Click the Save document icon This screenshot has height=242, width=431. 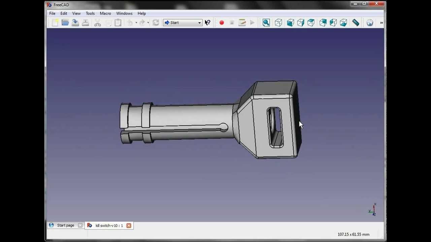click(75, 23)
